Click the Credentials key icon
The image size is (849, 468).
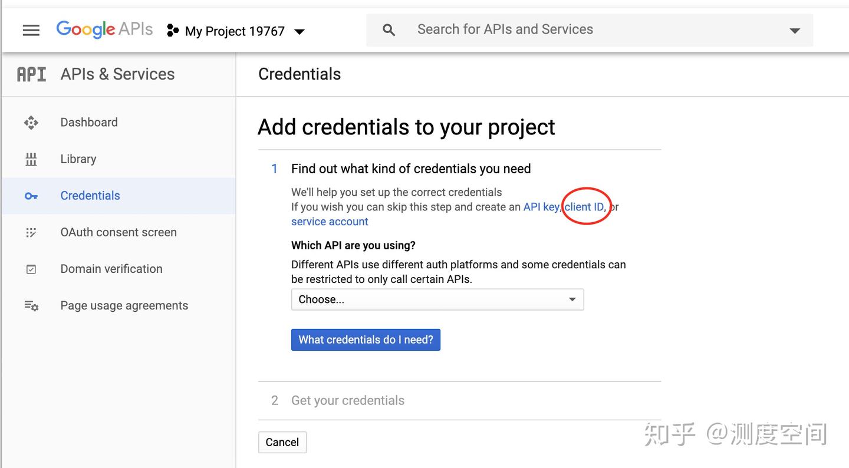pyautogui.click(x=31, y=196)
